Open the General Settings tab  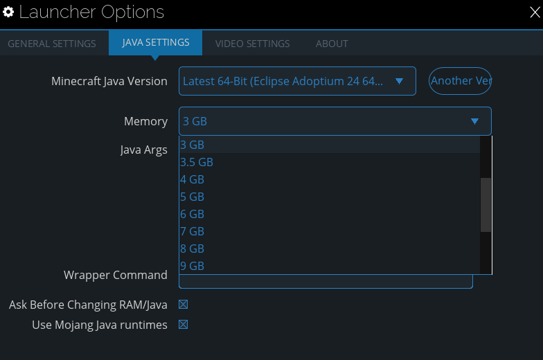[x=52, y=44]
